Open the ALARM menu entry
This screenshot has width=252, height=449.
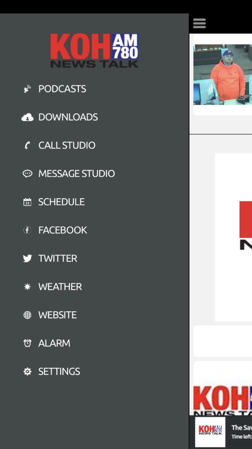click(54, 343)
